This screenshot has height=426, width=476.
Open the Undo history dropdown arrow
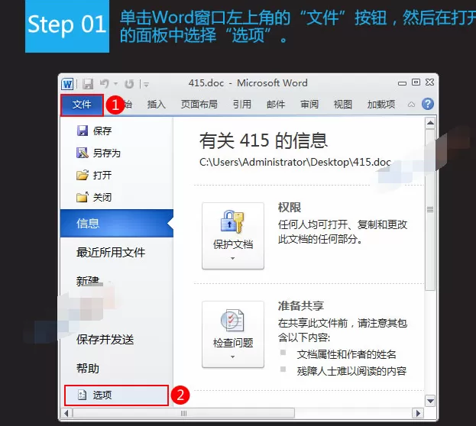[115, 84]
